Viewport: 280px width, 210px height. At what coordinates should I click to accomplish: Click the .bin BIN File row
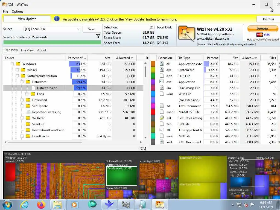[x=214, y=124]
